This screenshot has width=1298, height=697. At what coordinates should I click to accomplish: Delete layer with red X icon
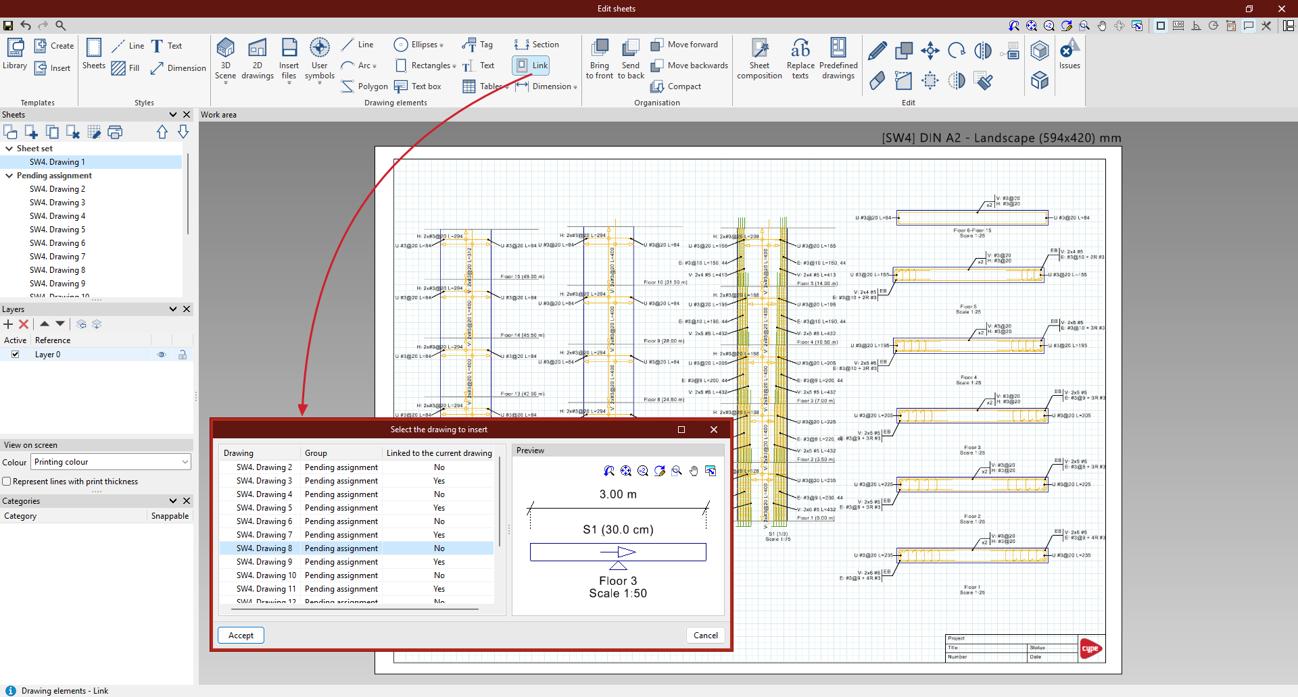[24, 324]
